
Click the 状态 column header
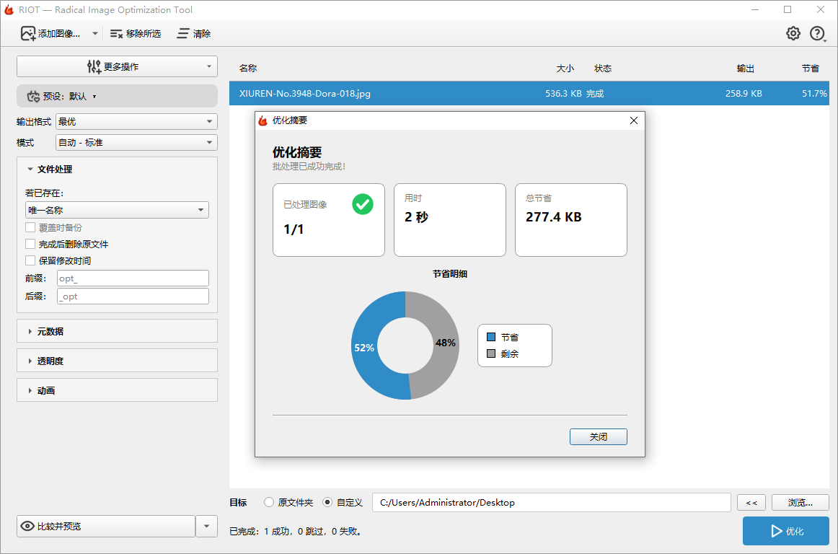coord(603,69)
